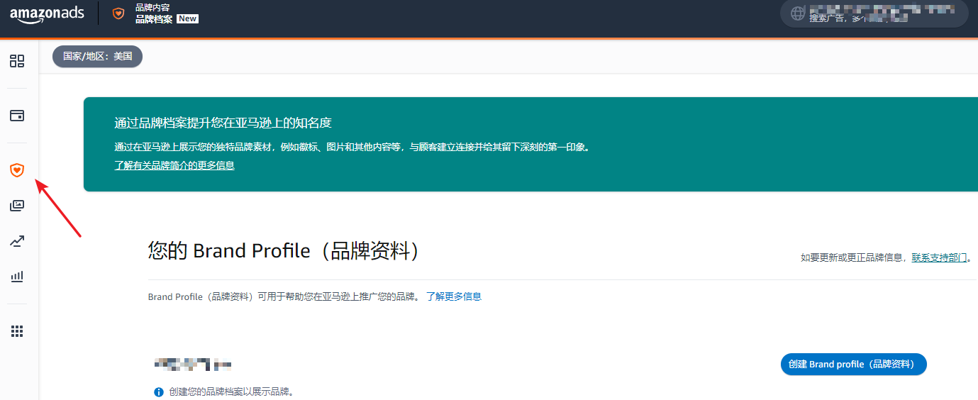The image size is (978, 400).
Task: Click the 您的 Brand Profile（品牌资料）heading
Action: coord(284,251)
